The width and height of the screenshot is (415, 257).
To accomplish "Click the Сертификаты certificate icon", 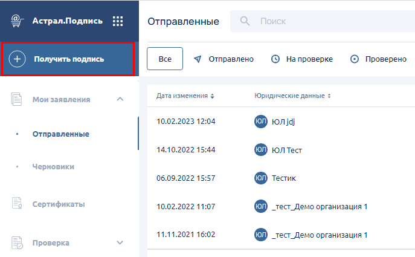I will pyautogui.click(x=17, y=203).
